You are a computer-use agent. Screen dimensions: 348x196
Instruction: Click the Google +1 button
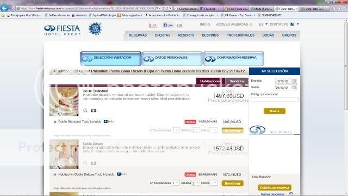click(152, 26)
